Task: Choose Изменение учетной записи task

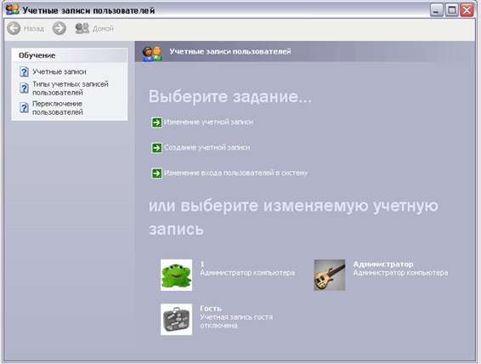Action: [x=208, y=122]
